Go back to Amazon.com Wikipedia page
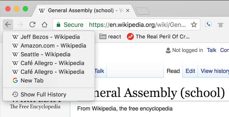 (x=53, y=46)
